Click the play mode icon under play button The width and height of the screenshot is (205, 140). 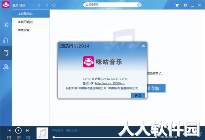point(18,138)
